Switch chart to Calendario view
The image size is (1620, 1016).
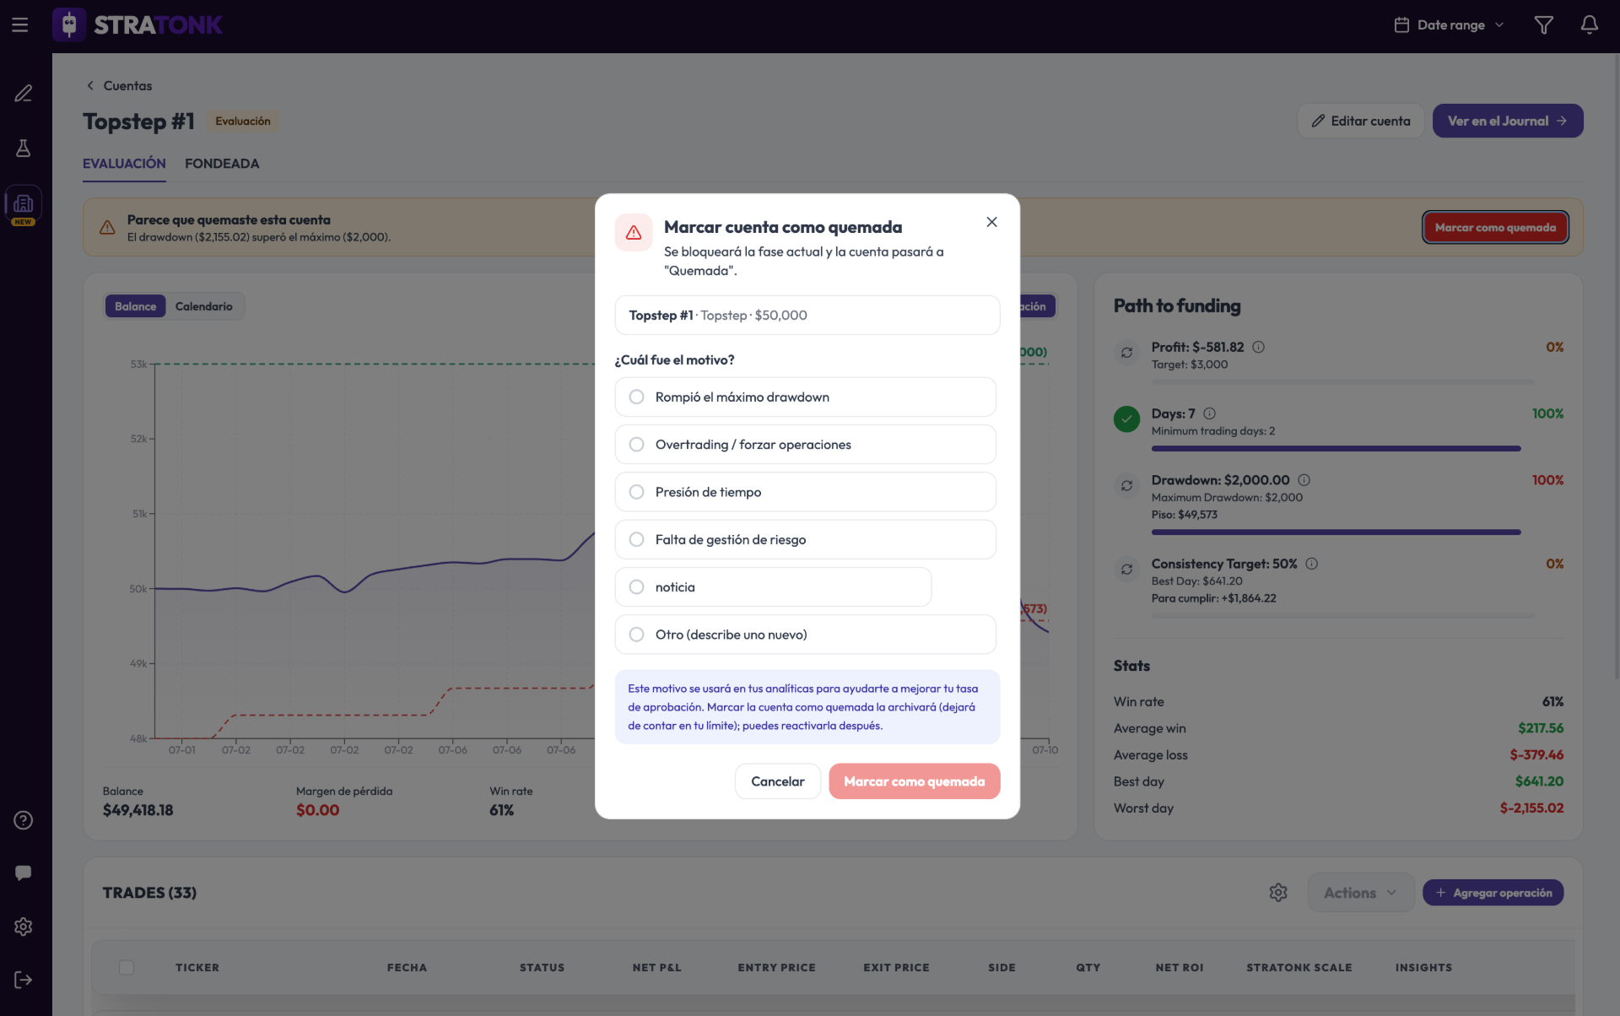pos(204,306)
